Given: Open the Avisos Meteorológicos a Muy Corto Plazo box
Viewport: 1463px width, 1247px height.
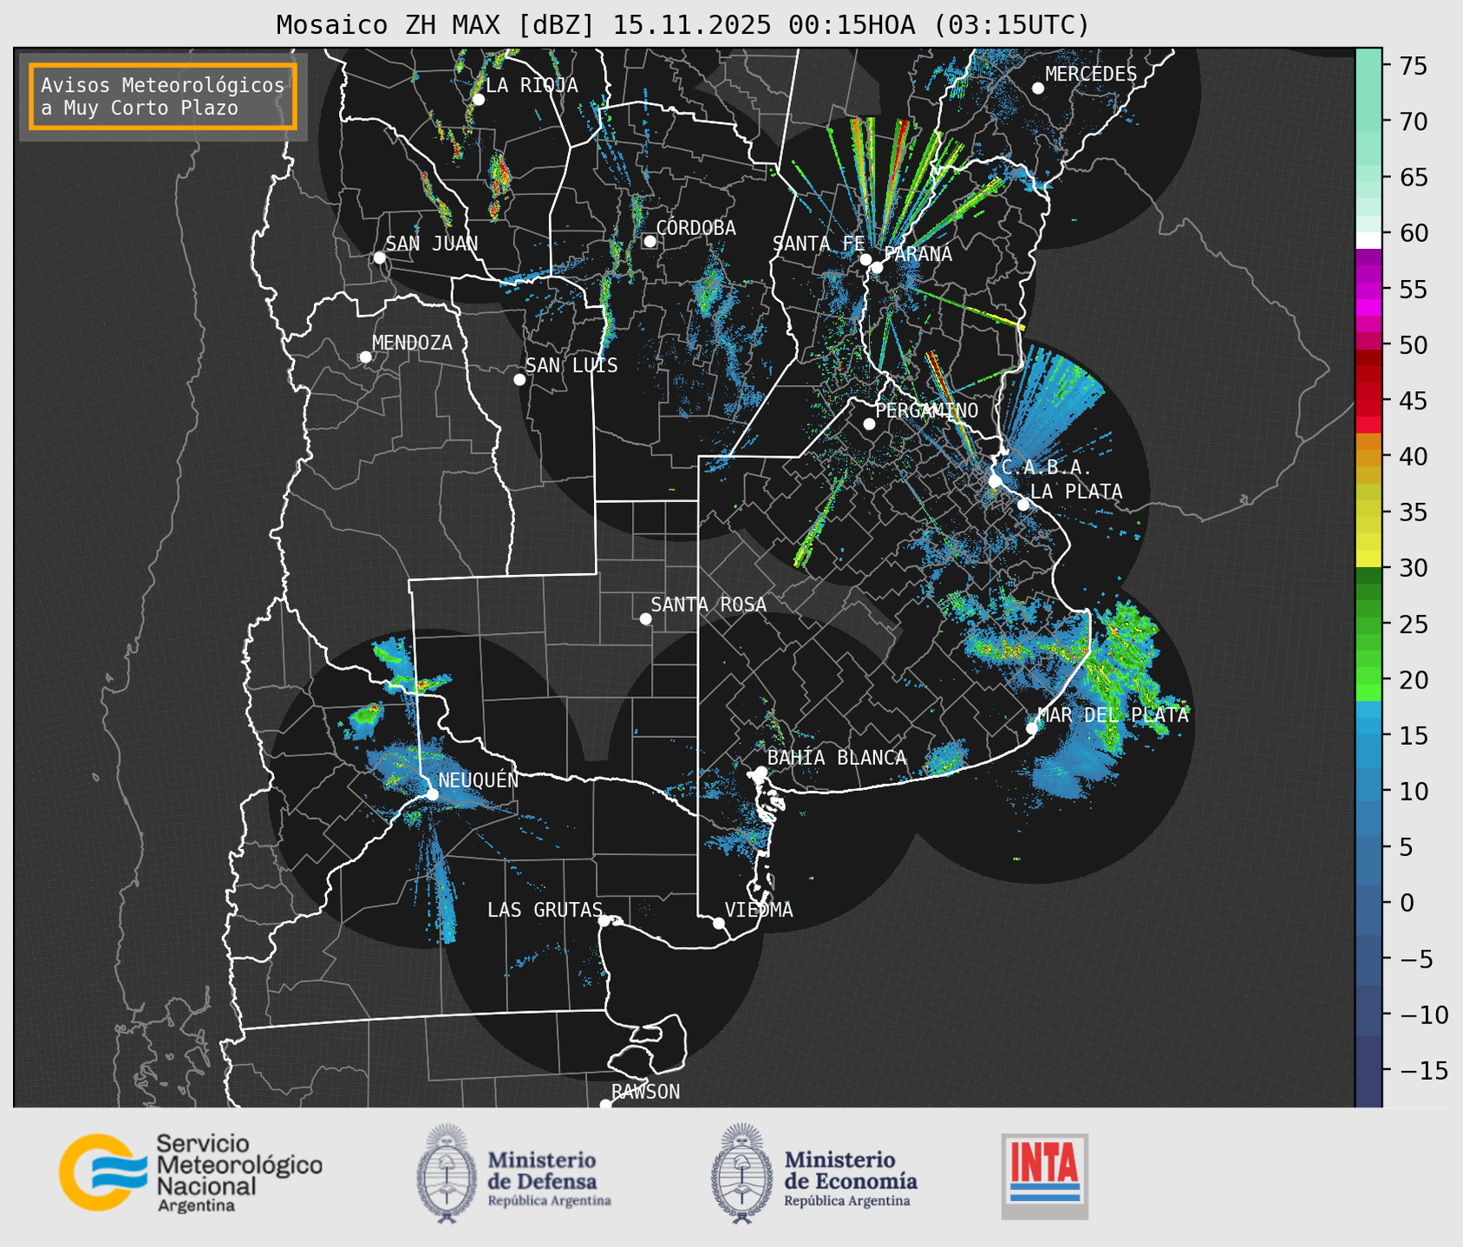Looking at the screenshot, I should [x=163, y=96].
